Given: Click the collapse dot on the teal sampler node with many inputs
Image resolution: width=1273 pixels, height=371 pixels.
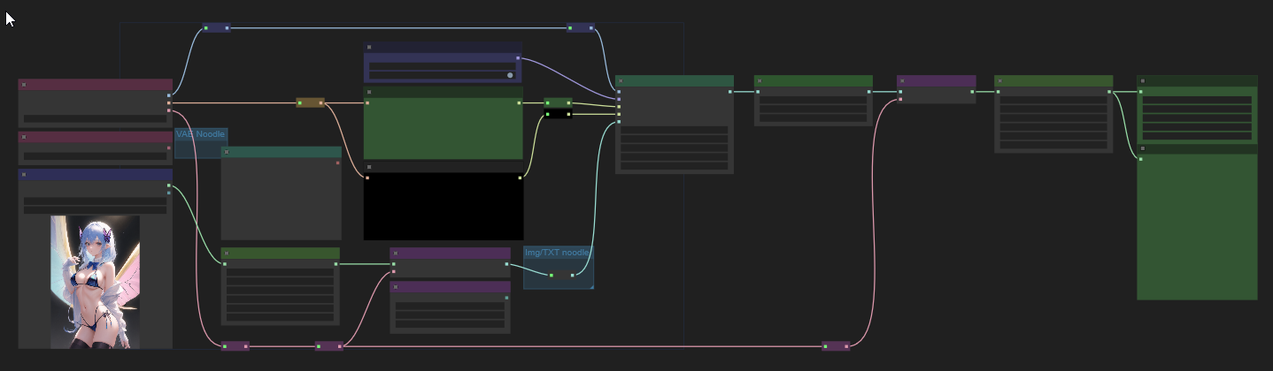Looking at the screenshot, I should tap(621, 81).
